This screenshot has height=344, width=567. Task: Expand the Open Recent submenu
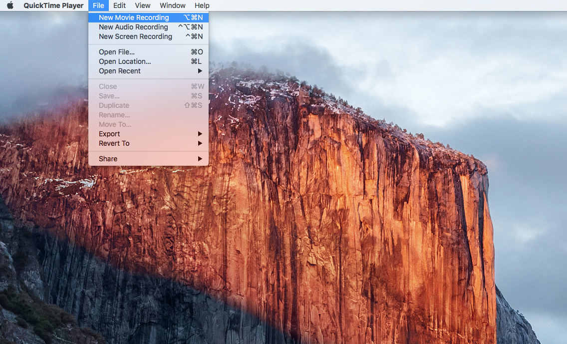click(120, 71)
